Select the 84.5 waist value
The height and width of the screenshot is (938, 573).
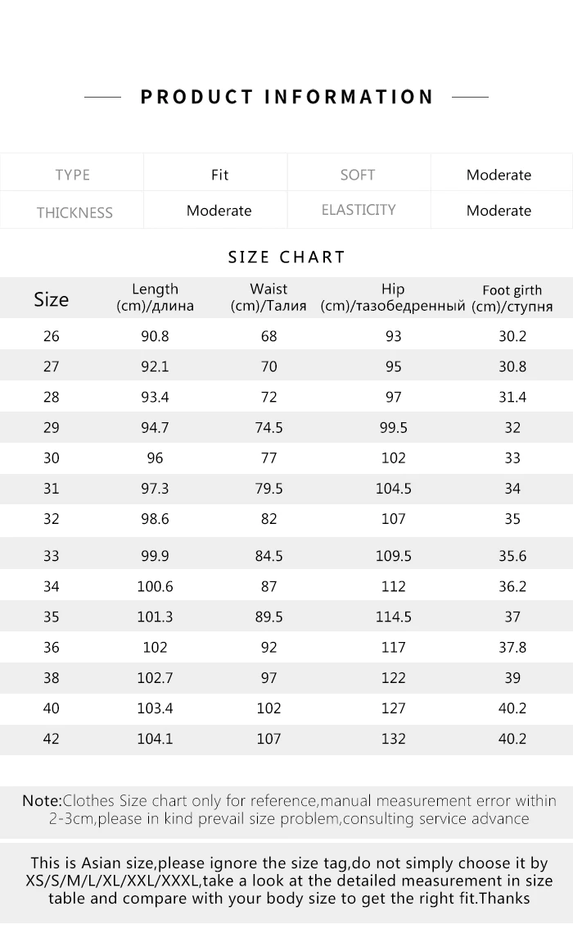click(268, 556)
